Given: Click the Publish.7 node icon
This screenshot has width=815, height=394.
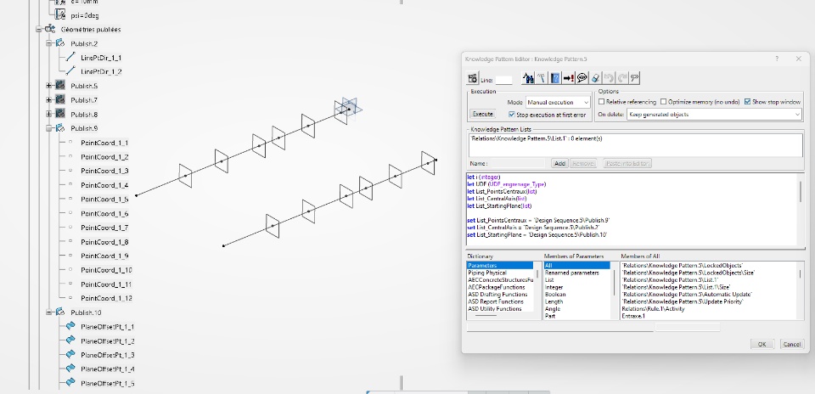Looking at the screenshot, I should coord(60,99).
